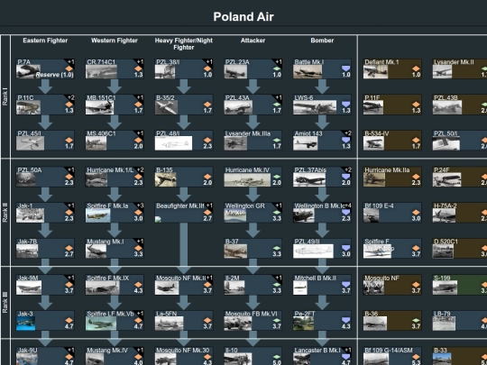Click the attacker icon on B-37 card

click(x=277, y=248)
